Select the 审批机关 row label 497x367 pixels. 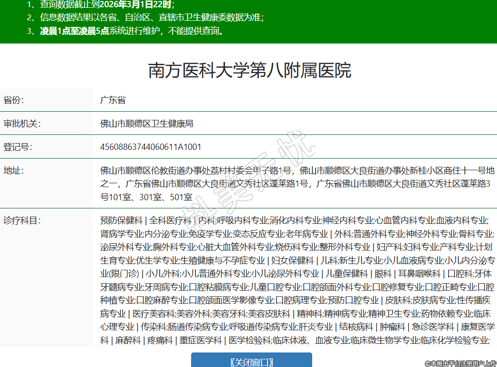point(22,123)
